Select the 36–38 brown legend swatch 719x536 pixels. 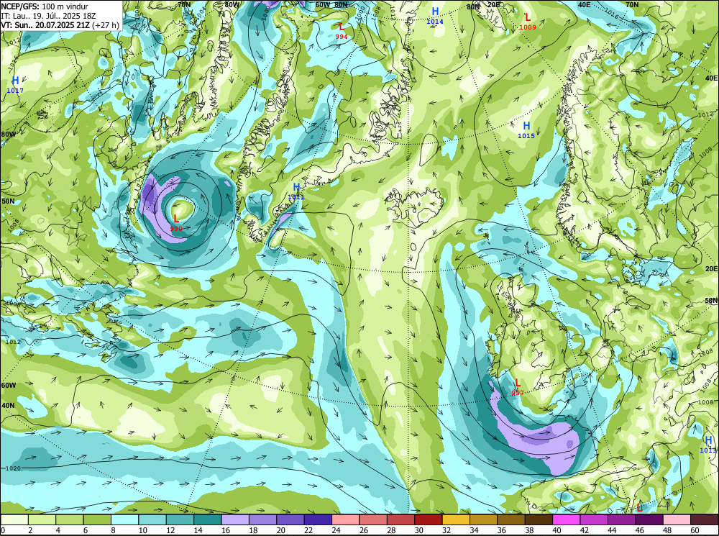511,519
